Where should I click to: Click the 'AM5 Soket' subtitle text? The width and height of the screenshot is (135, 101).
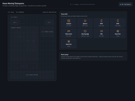point(85,26)
